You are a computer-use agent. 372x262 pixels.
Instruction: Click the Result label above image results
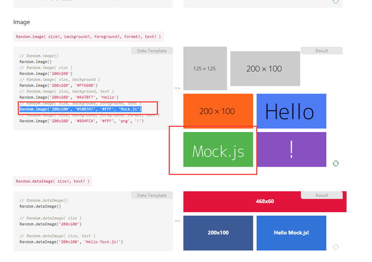tap(322, 51)
